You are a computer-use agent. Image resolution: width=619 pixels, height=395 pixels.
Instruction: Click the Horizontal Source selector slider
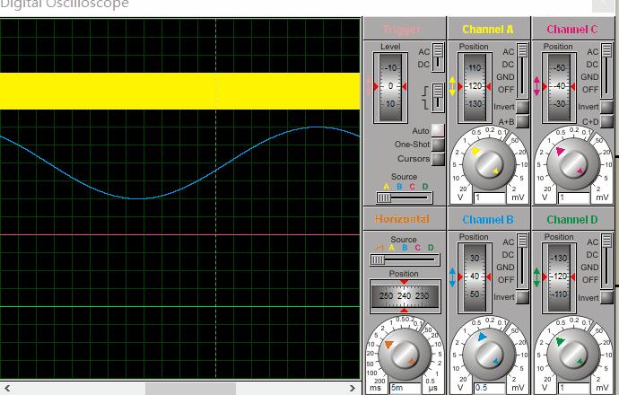404,259
